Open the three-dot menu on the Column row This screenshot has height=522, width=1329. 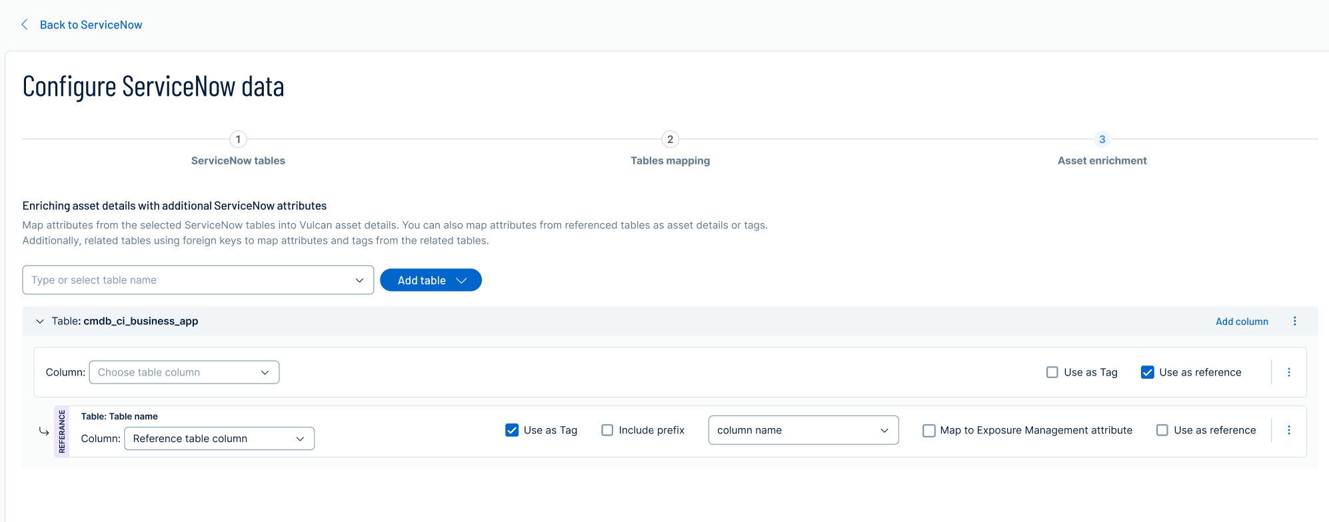click(x=1288, y=372)
